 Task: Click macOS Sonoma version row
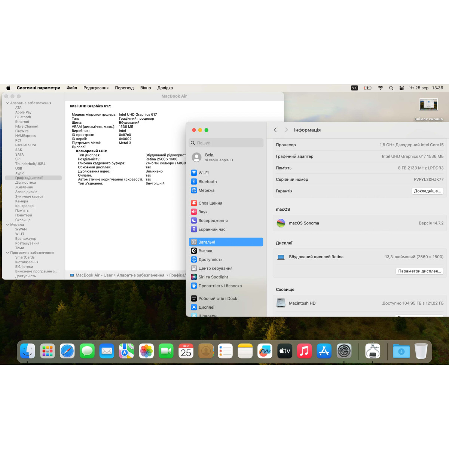(x=360, y=223)
